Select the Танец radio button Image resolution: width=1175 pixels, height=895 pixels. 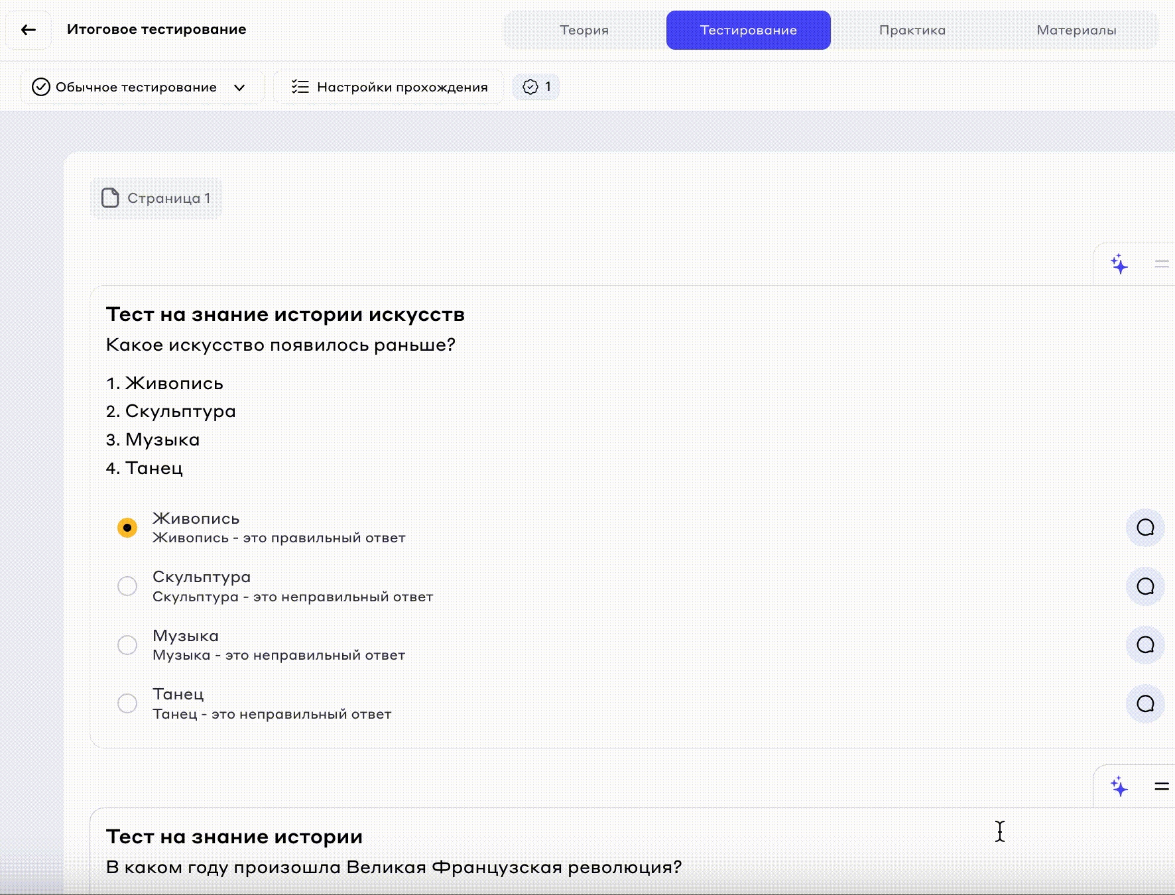127,703
